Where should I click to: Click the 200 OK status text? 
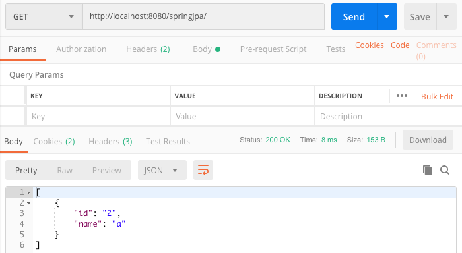pyautogui.click(x=278, y=140)
